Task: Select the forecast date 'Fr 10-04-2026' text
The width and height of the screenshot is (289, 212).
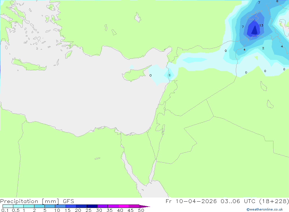Action: [191, 201]
